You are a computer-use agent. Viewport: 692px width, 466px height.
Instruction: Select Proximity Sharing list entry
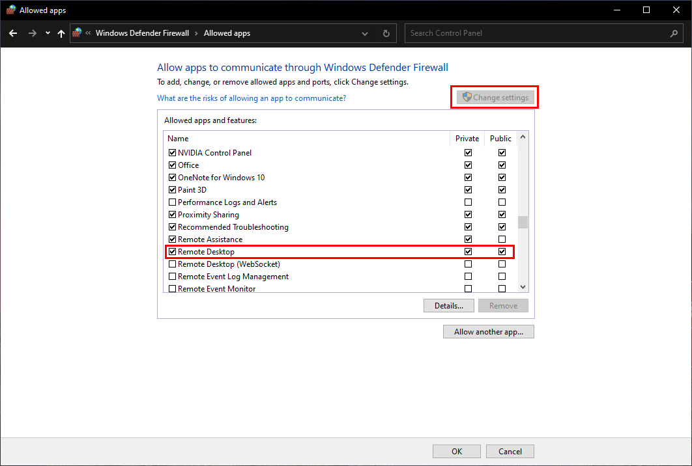point(209,215)
